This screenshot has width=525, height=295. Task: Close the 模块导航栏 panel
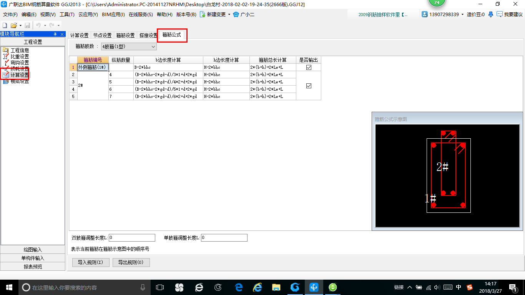[62, 34]
